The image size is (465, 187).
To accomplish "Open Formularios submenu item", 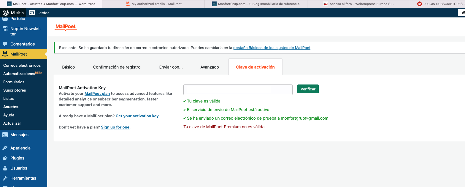I will [x=14, y=82].
